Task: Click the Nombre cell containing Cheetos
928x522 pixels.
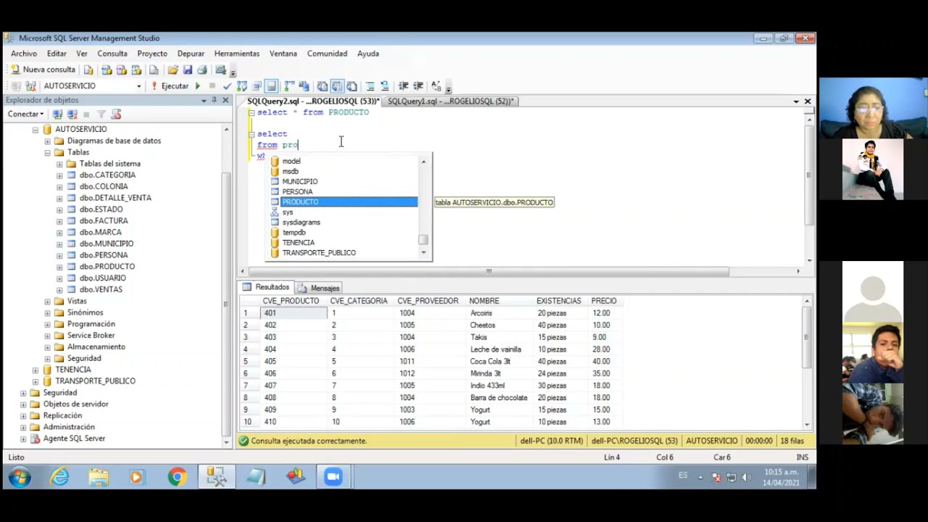Action: [483, 325]
